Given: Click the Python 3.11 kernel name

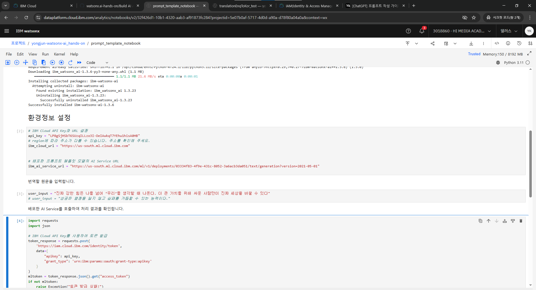Looking at the screenshot, I should [x=514, y=63].
